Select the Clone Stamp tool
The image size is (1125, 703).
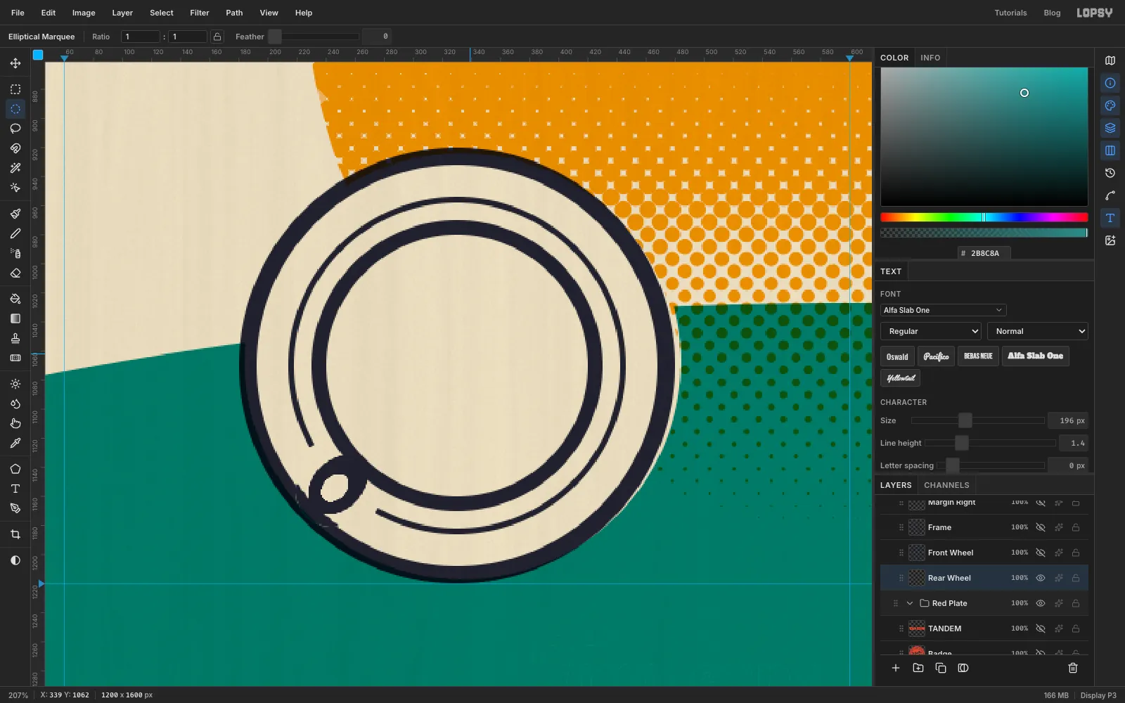click(x=15, y=338)
